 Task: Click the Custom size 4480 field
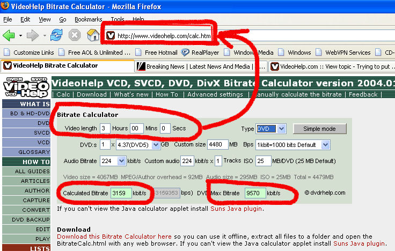point(218,145)
